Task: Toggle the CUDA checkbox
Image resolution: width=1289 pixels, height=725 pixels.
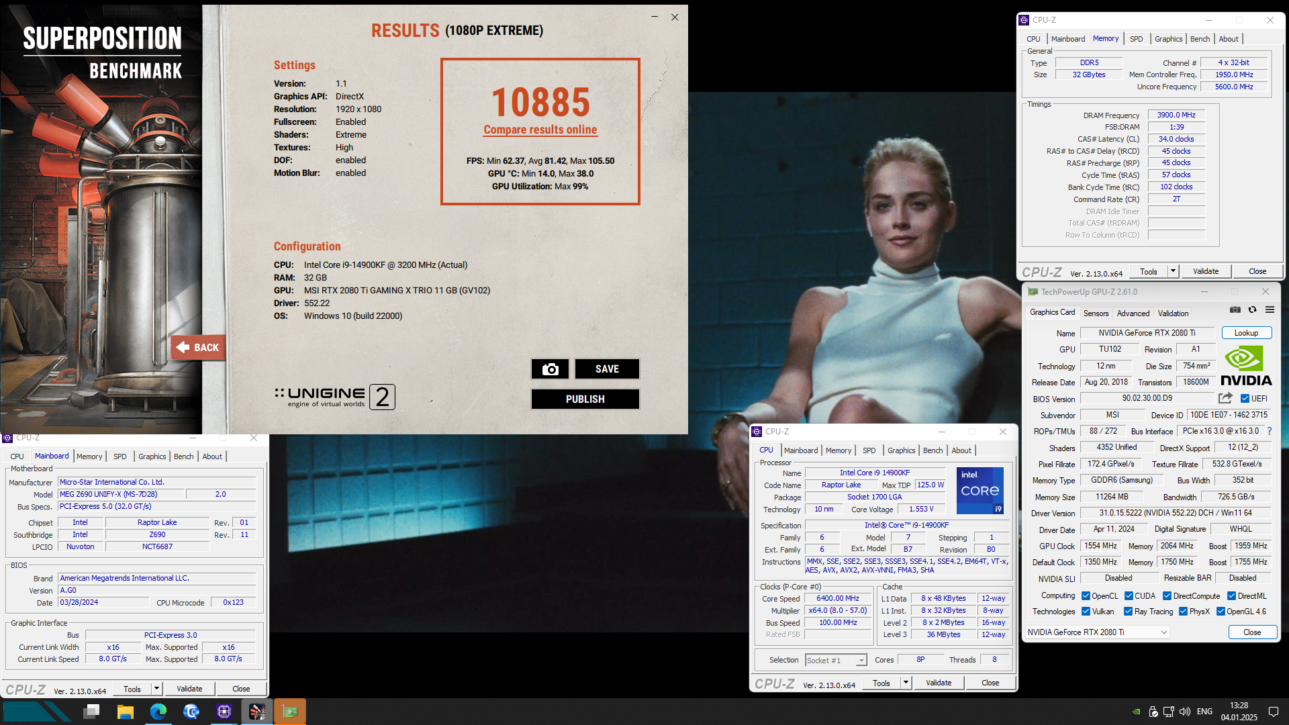Action: 1129,596
